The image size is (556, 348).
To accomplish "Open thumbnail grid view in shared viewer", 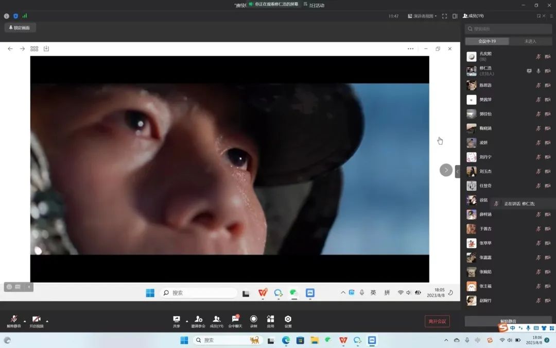I will point(34,48).
